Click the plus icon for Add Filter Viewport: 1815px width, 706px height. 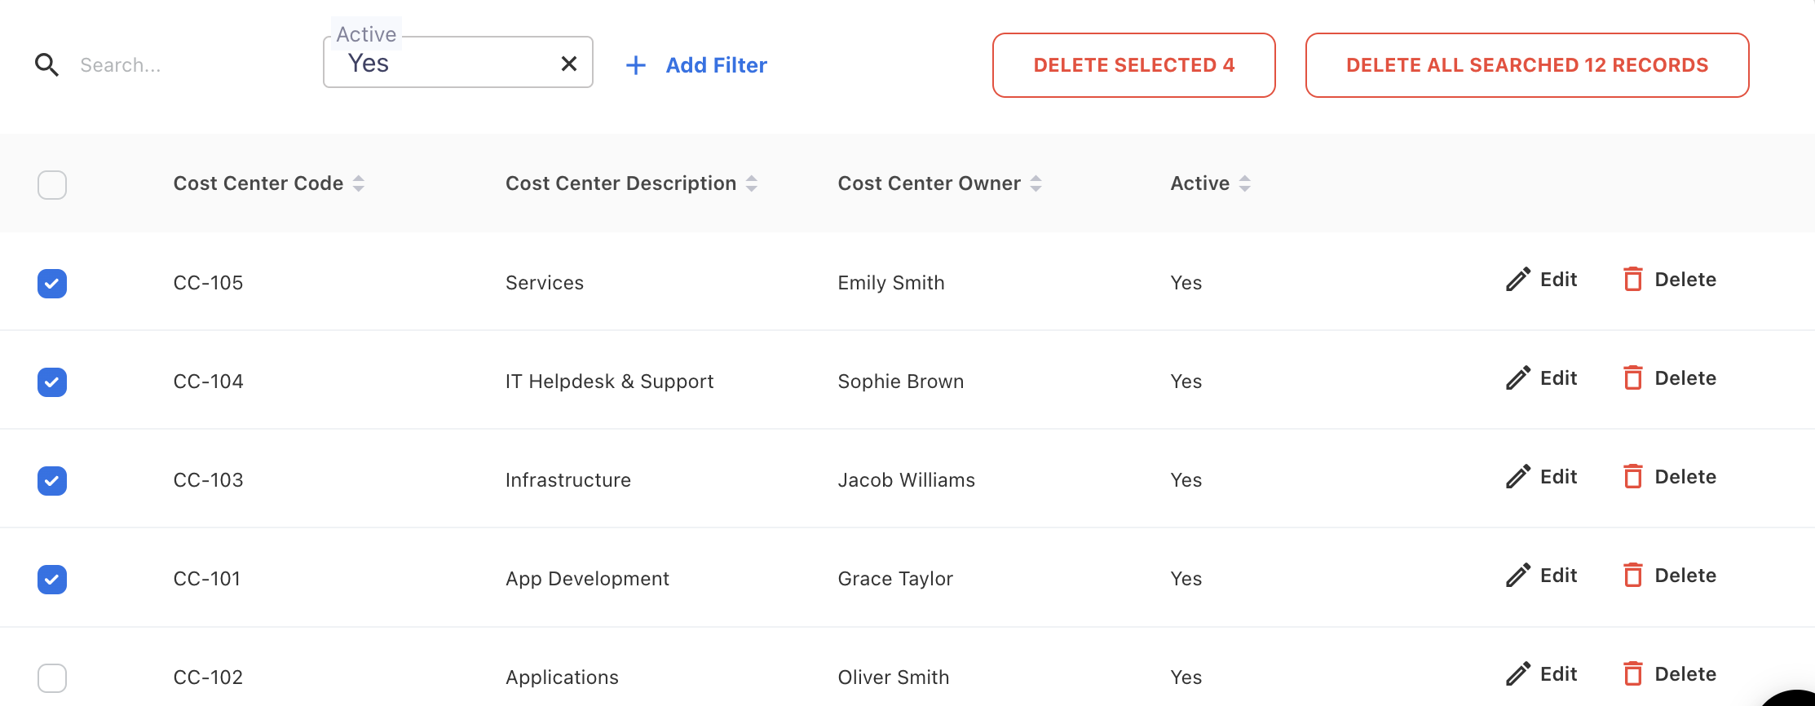pos(635,65)
